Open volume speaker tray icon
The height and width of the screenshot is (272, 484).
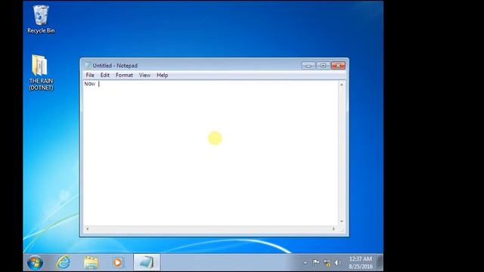coord(337,263)
